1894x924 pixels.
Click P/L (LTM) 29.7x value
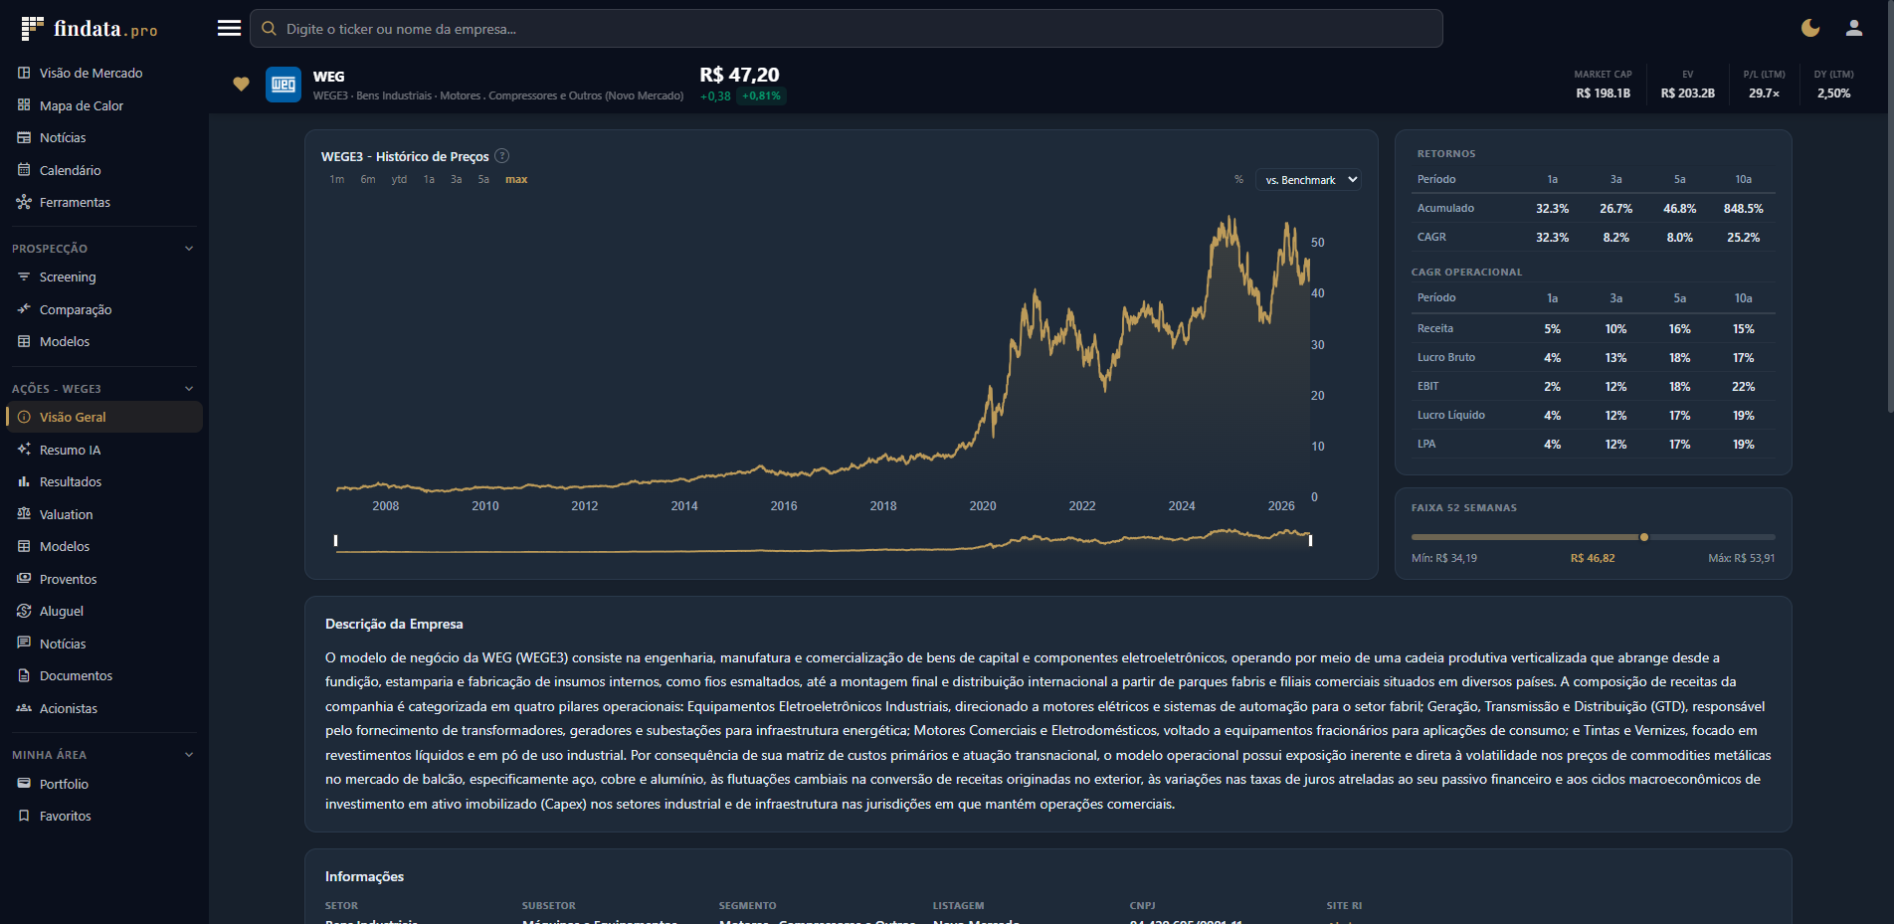click(x=1764, y=93)
